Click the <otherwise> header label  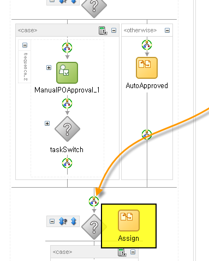pos(140,30)
